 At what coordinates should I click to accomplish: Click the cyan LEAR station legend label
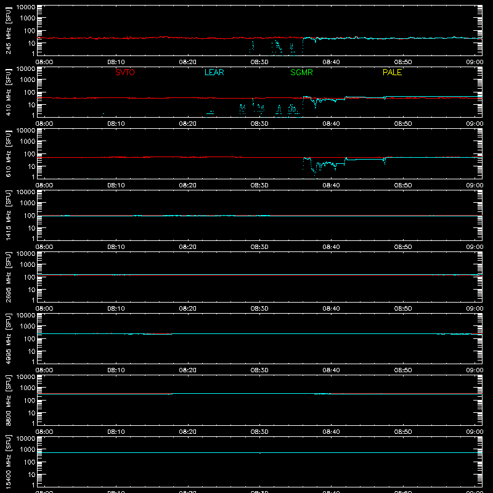click(x=214, y=72)
